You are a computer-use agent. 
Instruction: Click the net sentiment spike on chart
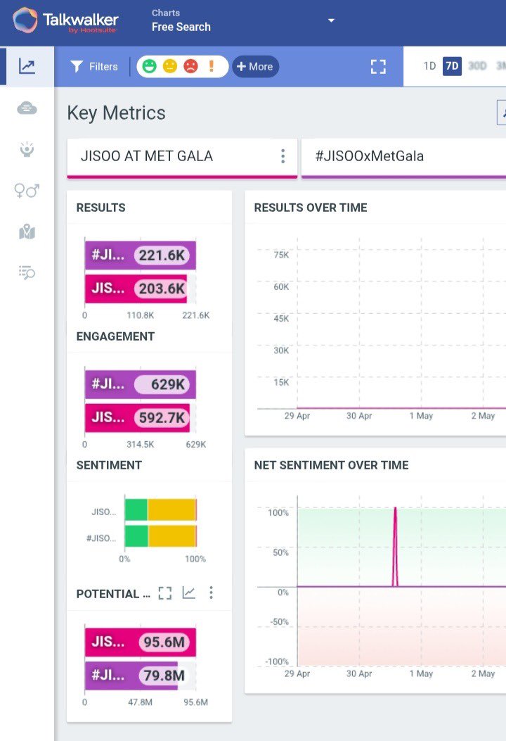click(x=395, y=547)
